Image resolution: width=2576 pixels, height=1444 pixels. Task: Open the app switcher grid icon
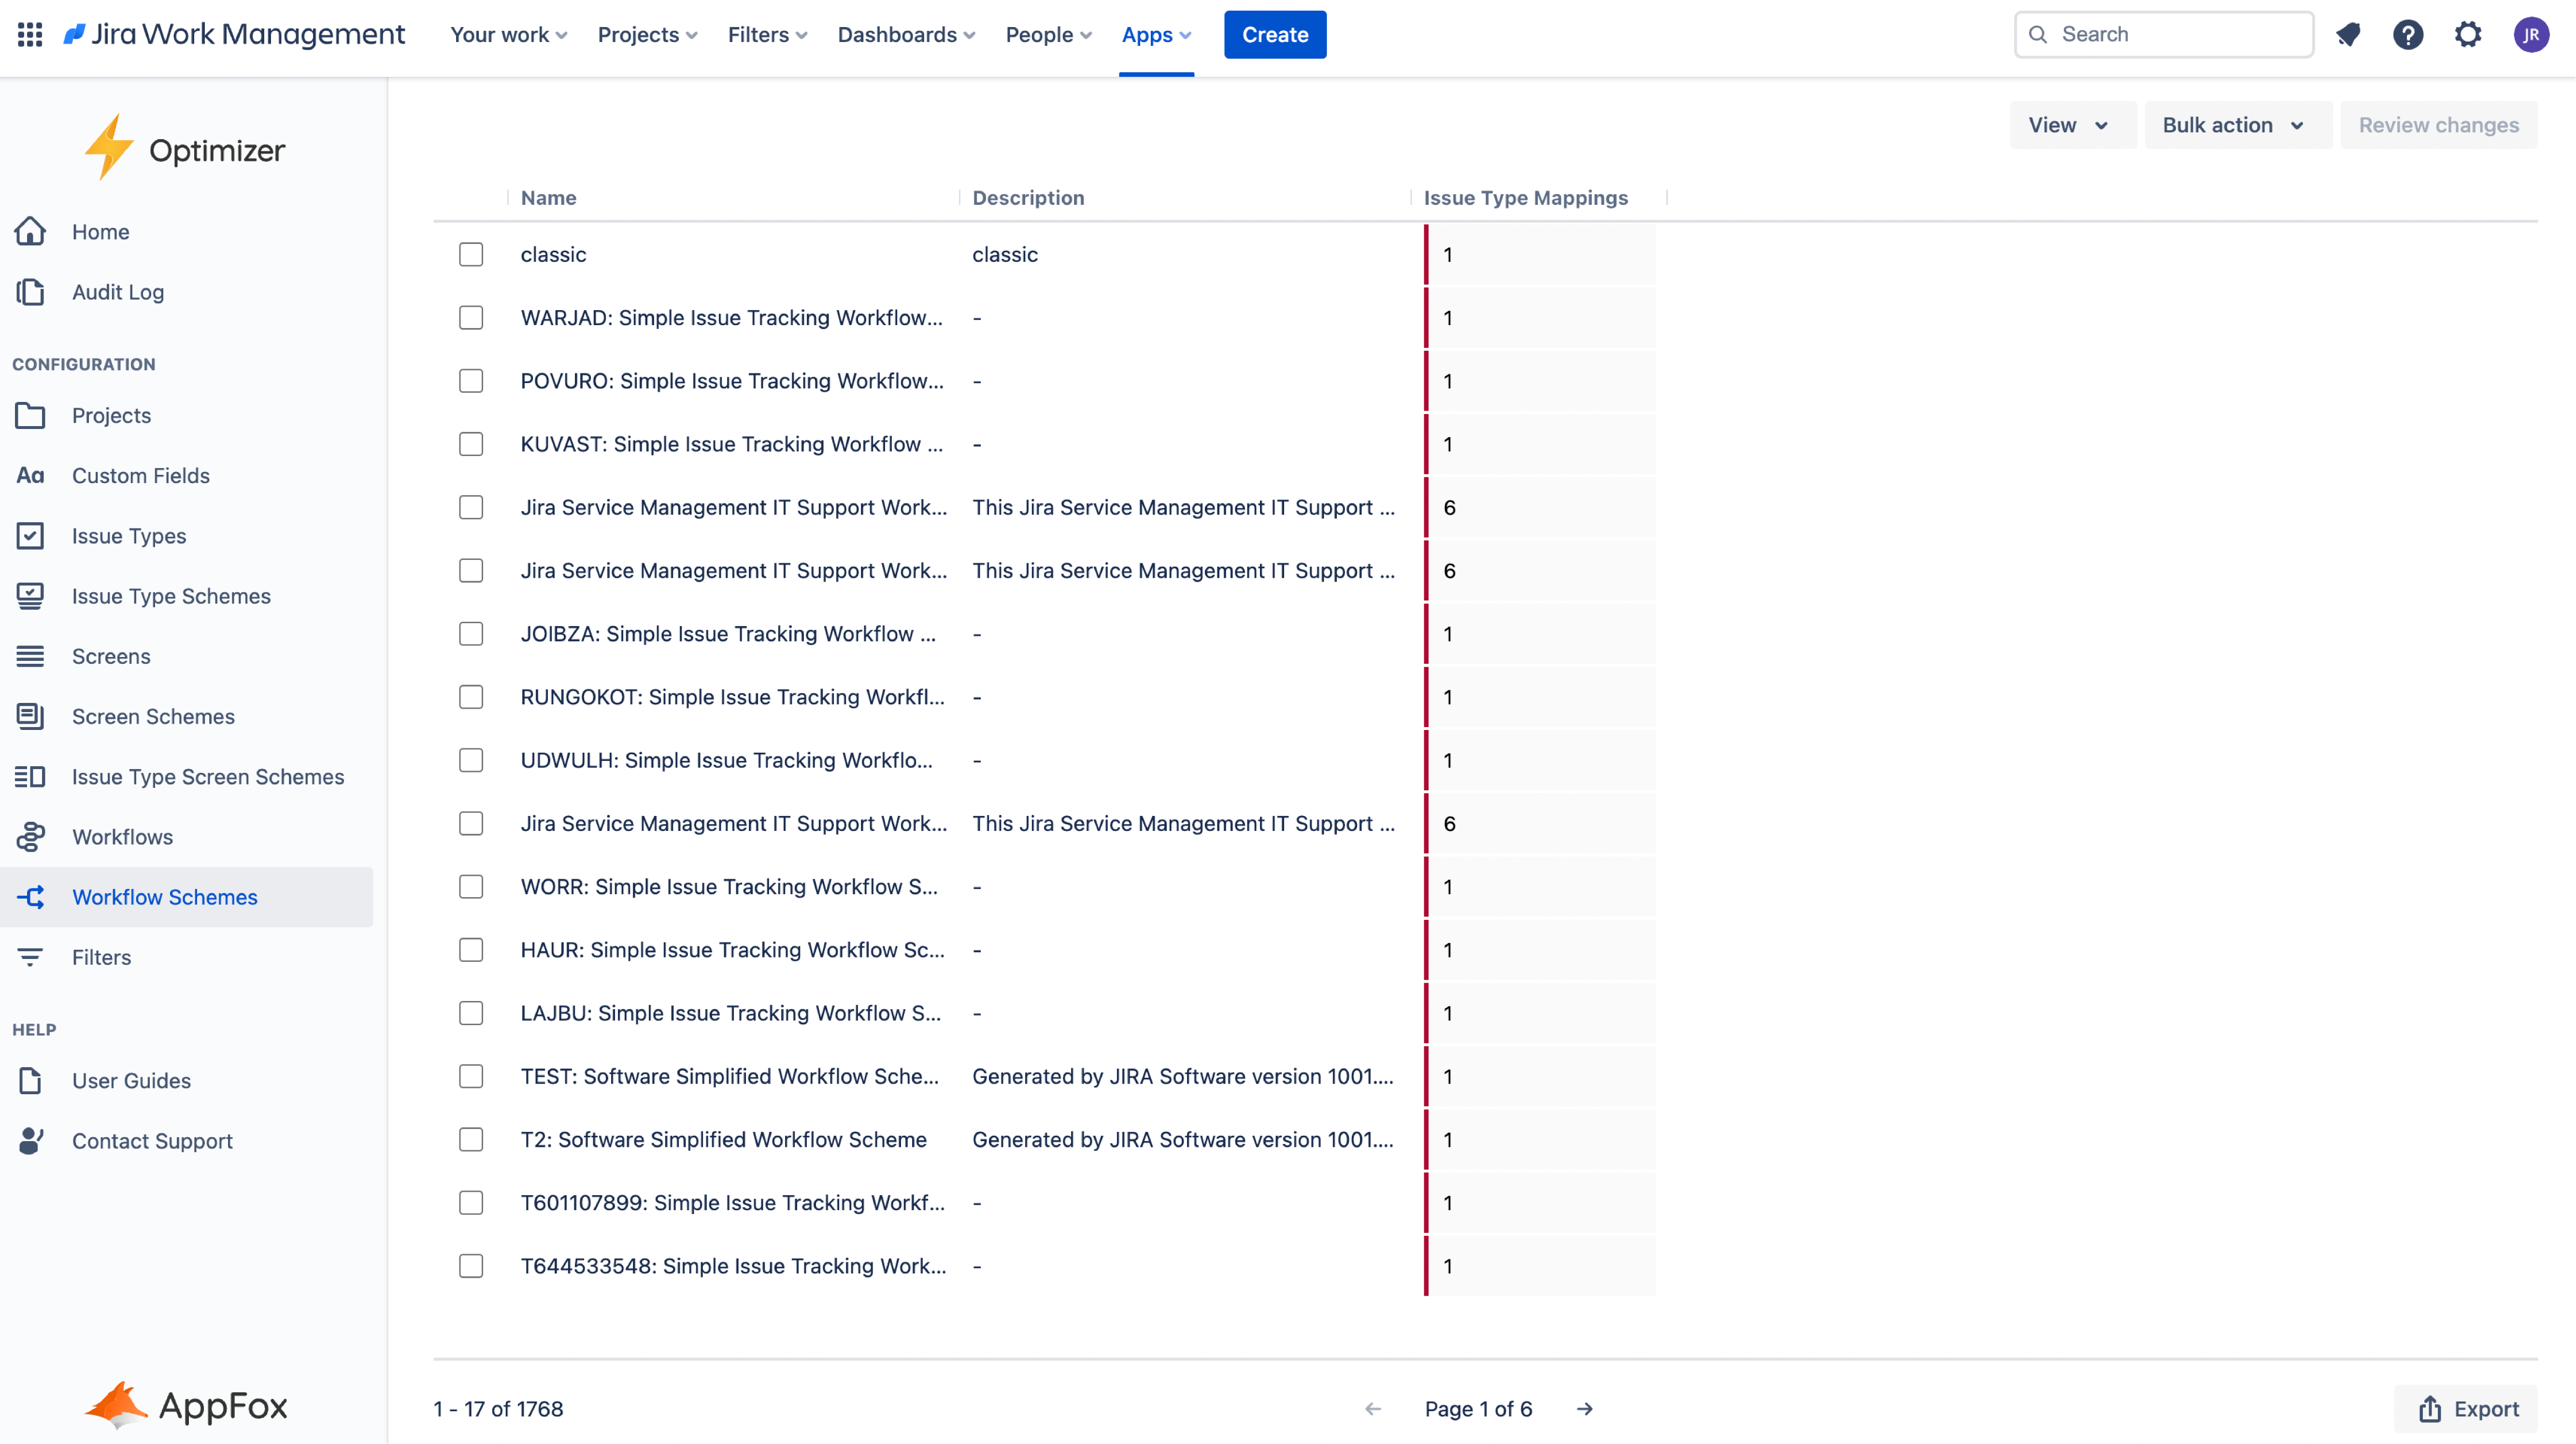coord(30,35)
